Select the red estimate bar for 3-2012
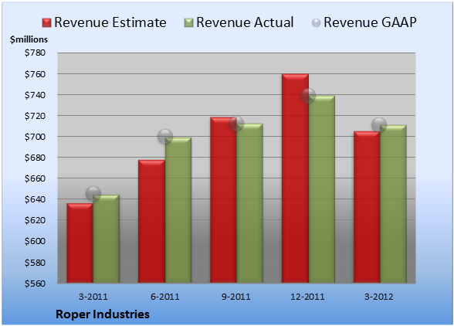Viewport: 454px width, 326px height. 367,207
